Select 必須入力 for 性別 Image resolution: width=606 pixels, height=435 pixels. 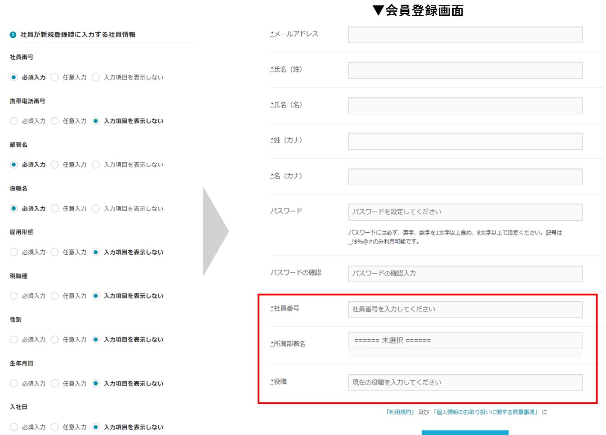coord(14,339)
